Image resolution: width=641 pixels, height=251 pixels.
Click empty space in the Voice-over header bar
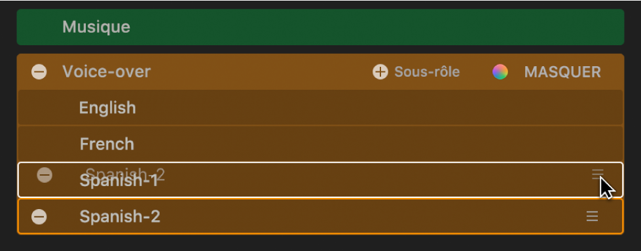(262, 72)
